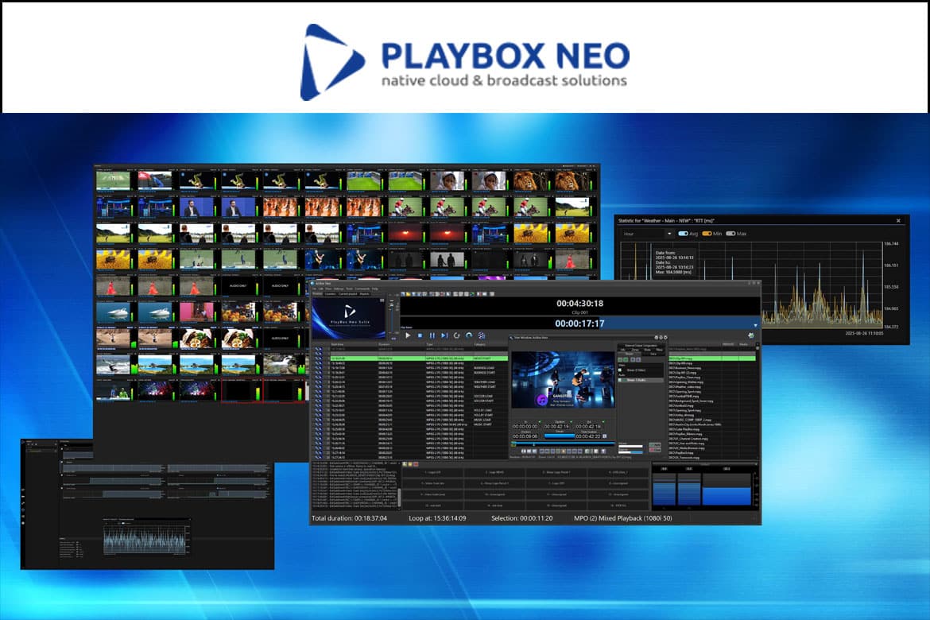Click the last preset button in bottom row
Viewport: 930px width, 620px height.
point(620,506)
